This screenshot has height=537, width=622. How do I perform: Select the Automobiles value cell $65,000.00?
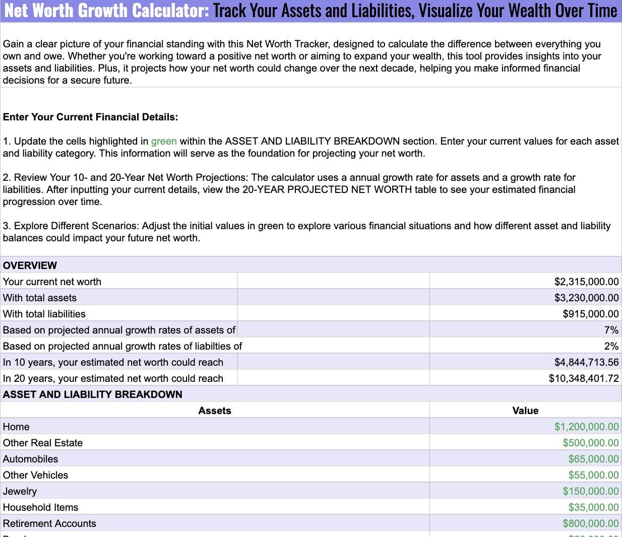(593, 459)
